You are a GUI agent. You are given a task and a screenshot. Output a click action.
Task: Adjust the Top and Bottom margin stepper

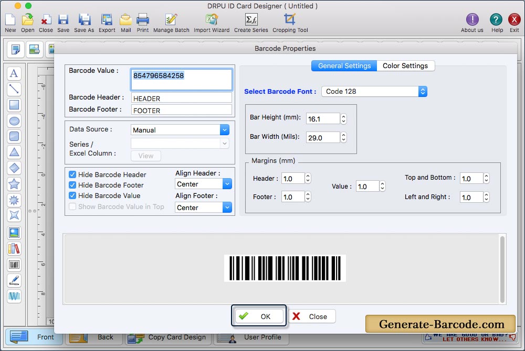487,178
